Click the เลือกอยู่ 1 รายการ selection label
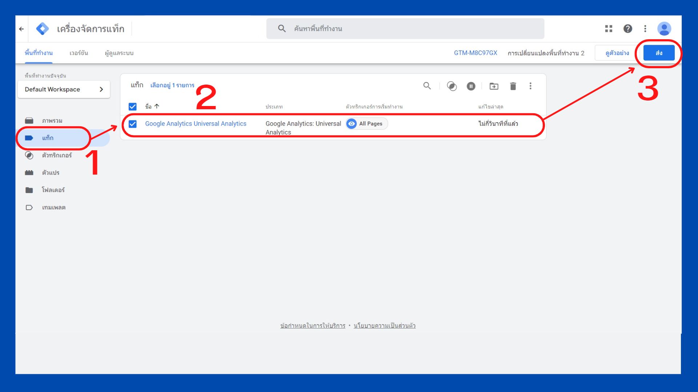 click(x=172, y=85)
